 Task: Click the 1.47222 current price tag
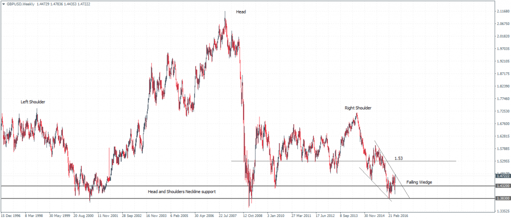pos(503,176)
